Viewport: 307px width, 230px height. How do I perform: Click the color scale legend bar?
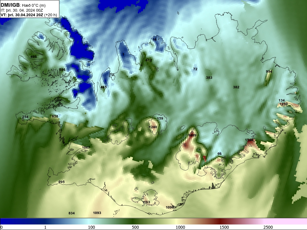[x=153, y=221]
